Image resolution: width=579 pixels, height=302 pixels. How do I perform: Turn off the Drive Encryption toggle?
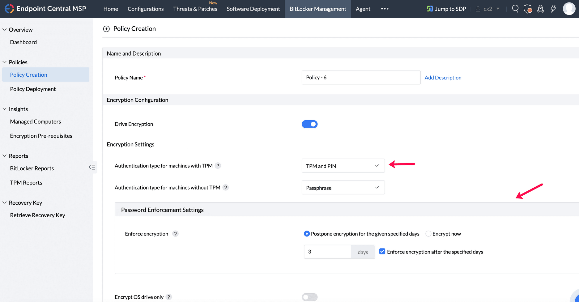pos(309,124)
